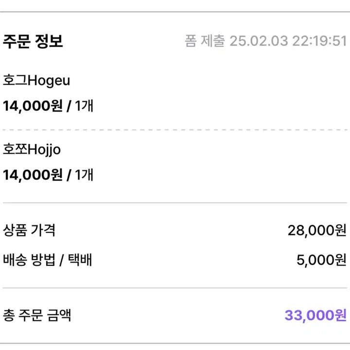Click the submission time 22:19:51
The width and height of the screenshot is (350, 350).
click(x=319, y=41)
